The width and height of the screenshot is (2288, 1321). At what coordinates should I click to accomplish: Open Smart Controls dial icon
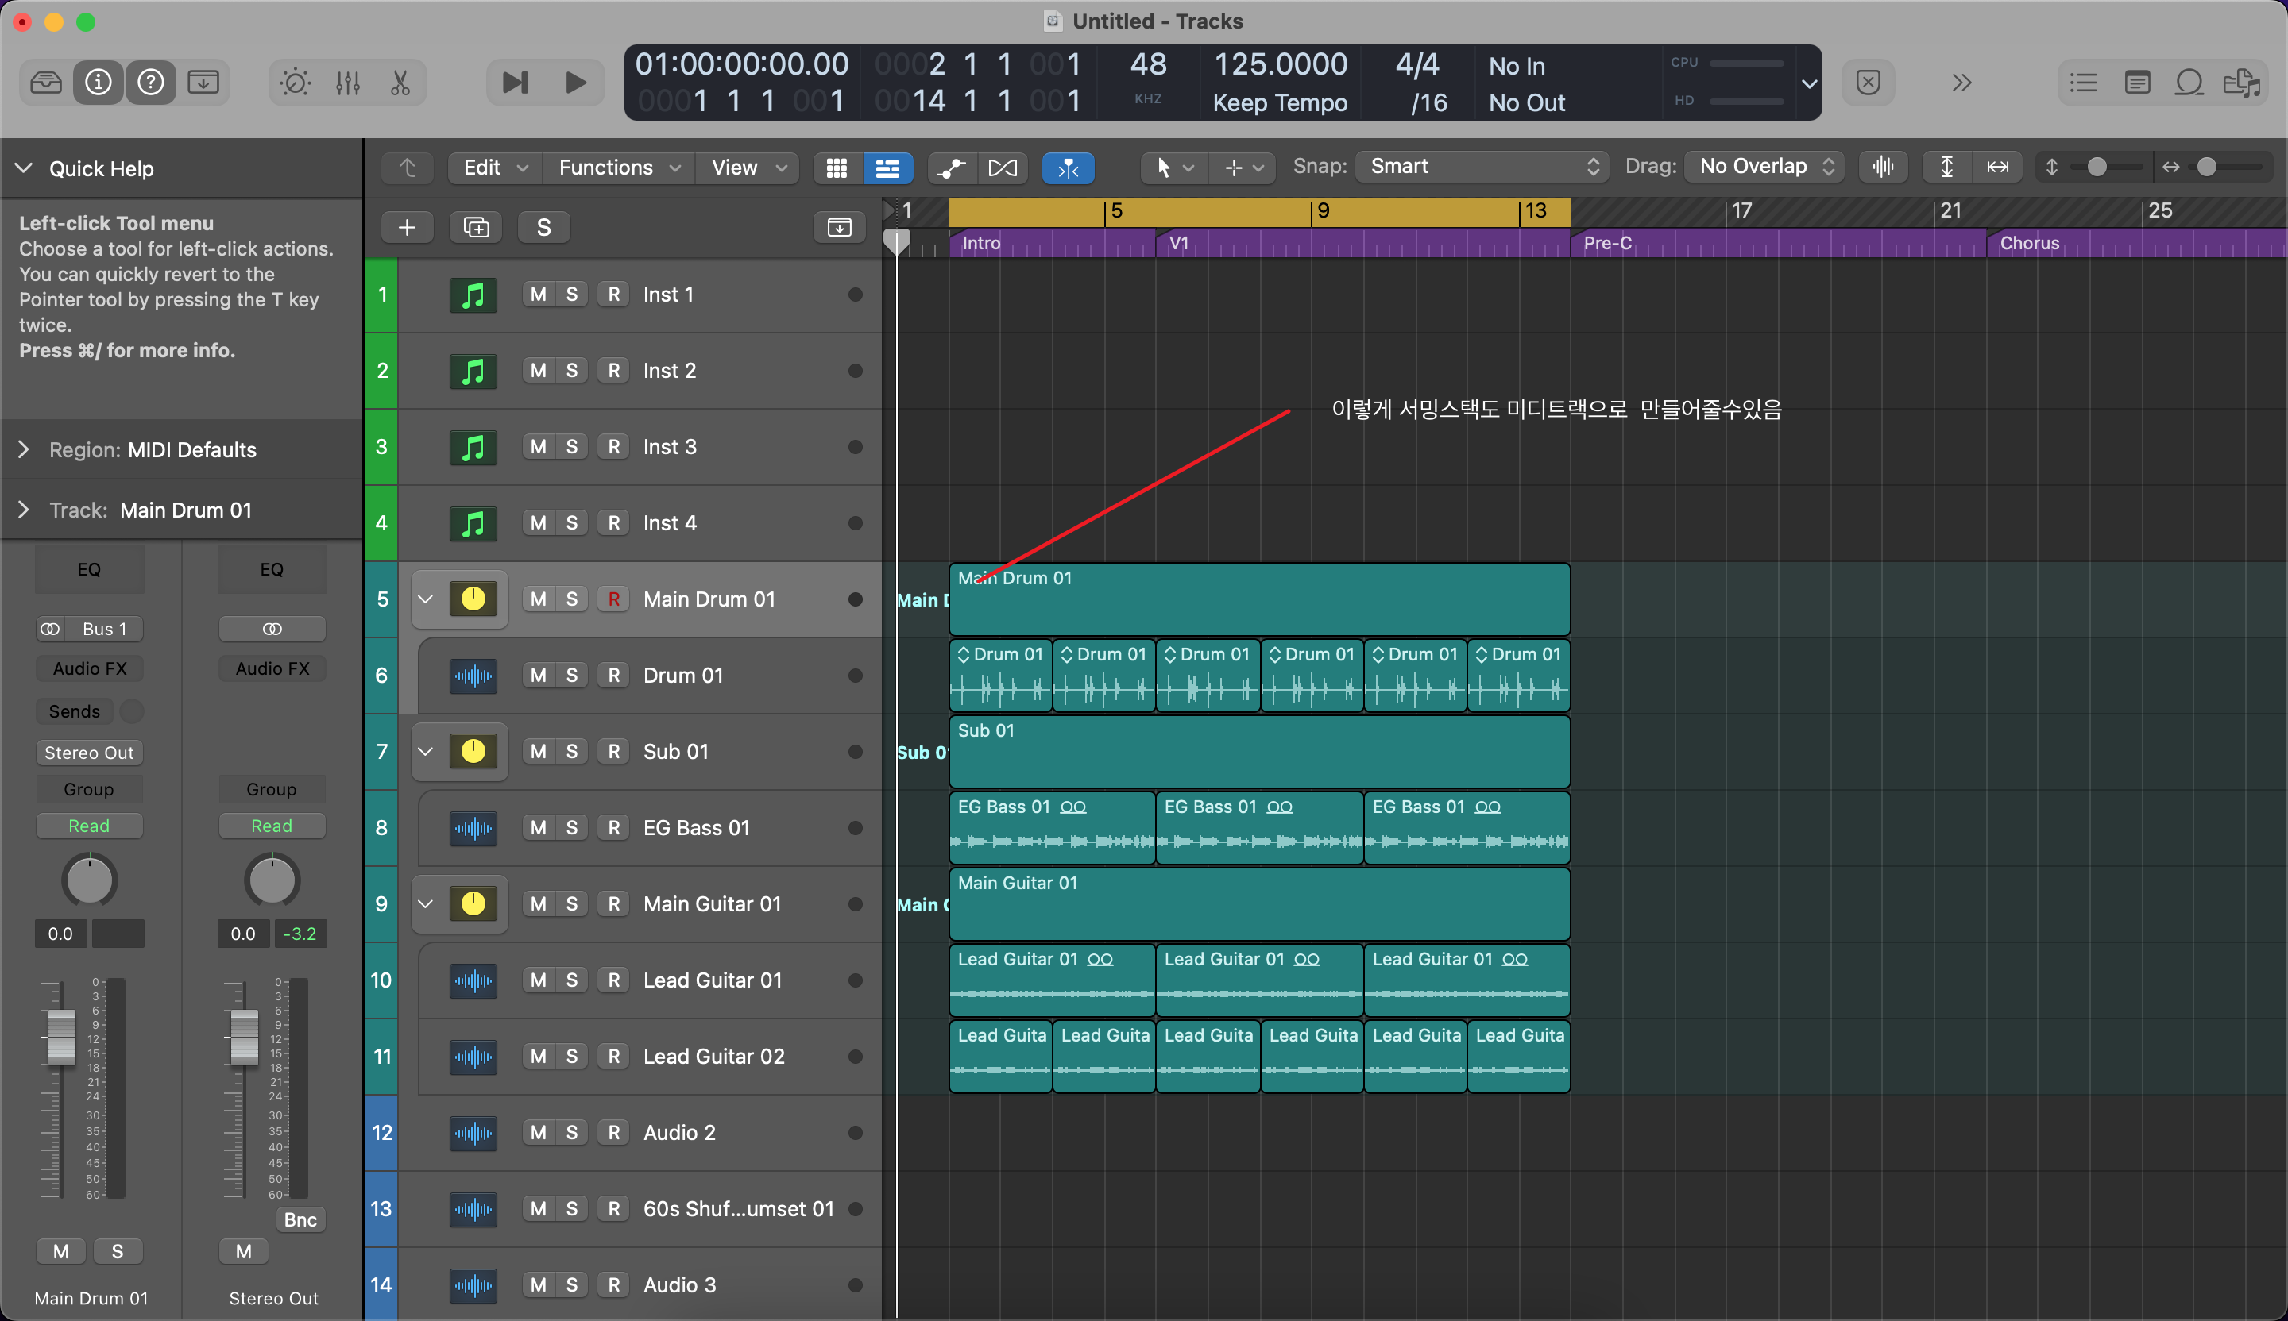296,83
